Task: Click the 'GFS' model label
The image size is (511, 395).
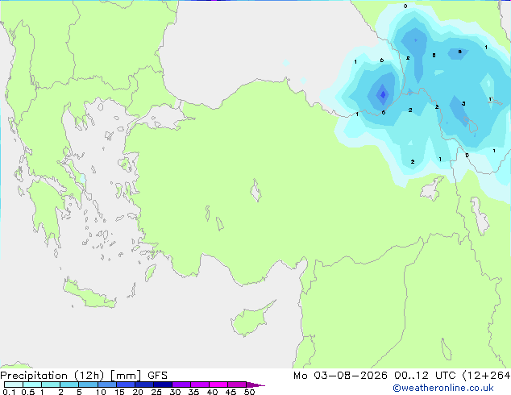Action: (157, 376)
